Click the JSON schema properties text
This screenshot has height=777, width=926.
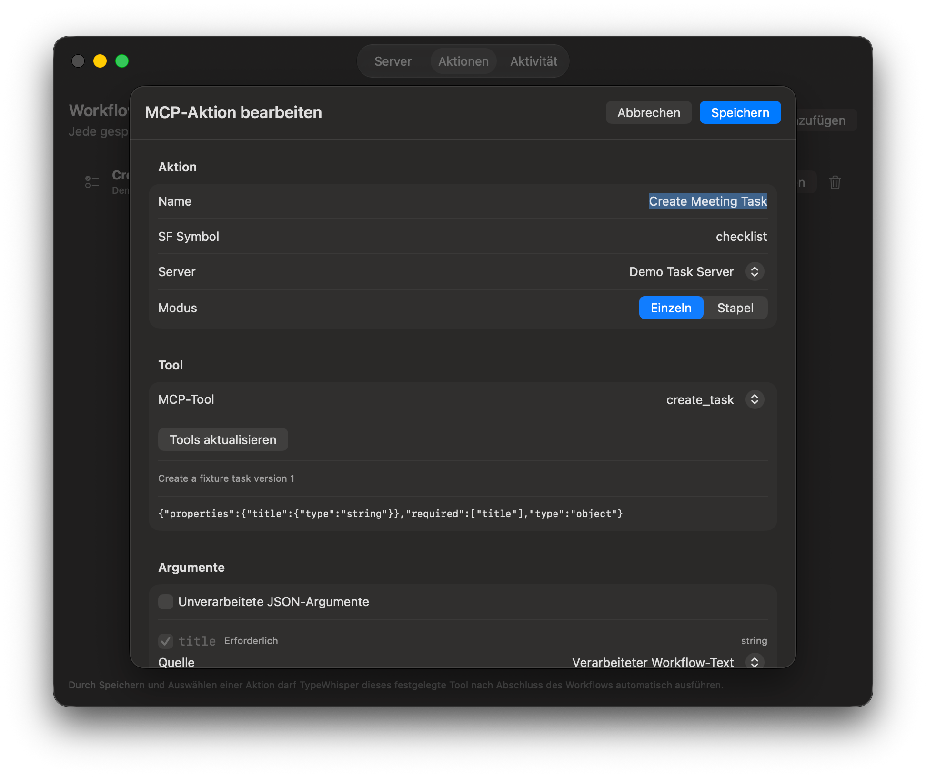click(391, 514)
